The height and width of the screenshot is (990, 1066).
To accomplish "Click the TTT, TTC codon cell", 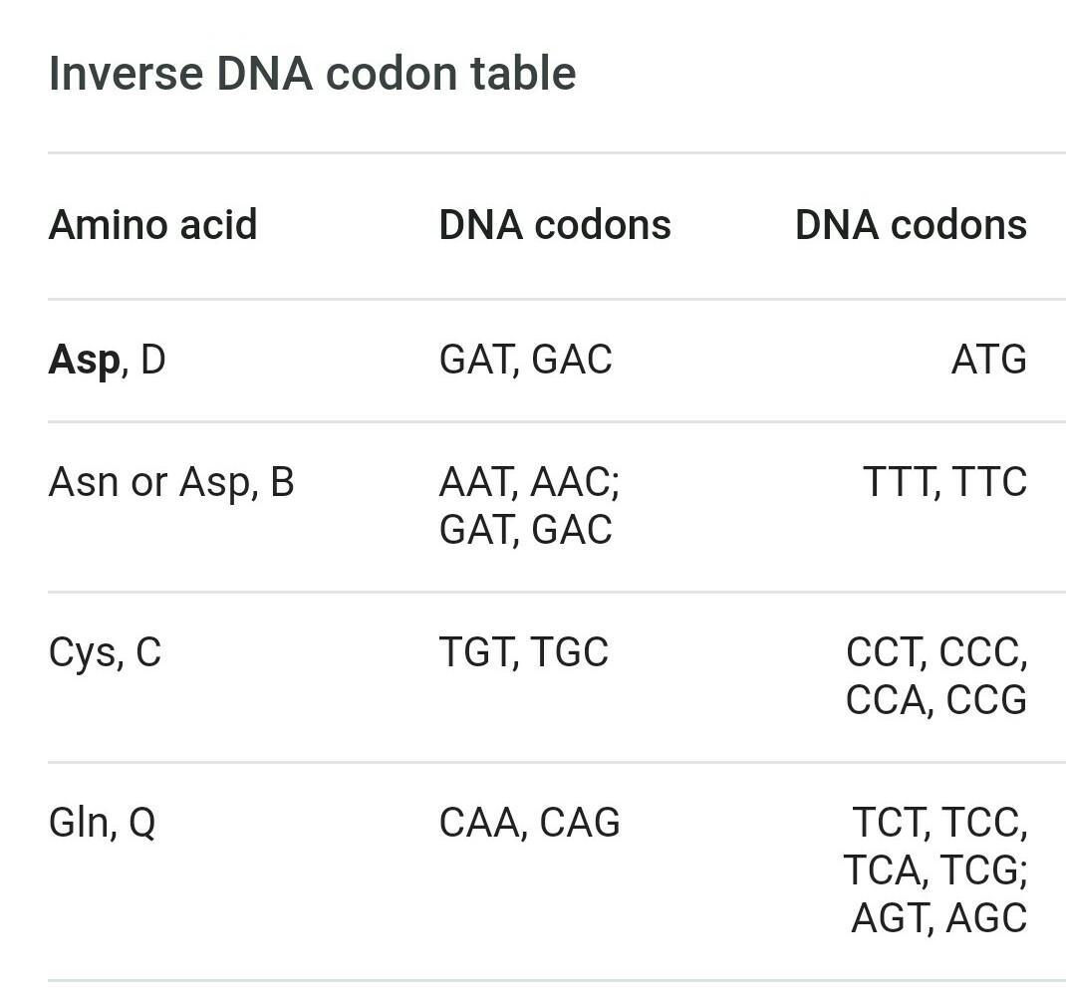I will tap(944, 482).
